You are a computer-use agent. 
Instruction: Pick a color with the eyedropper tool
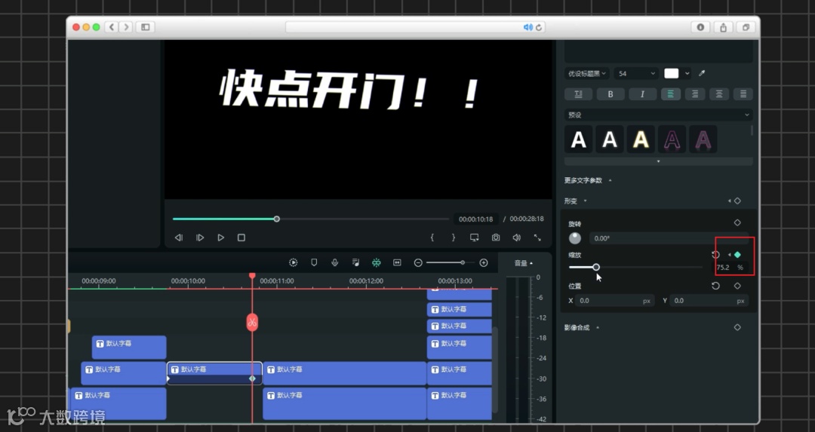[702, 73]
